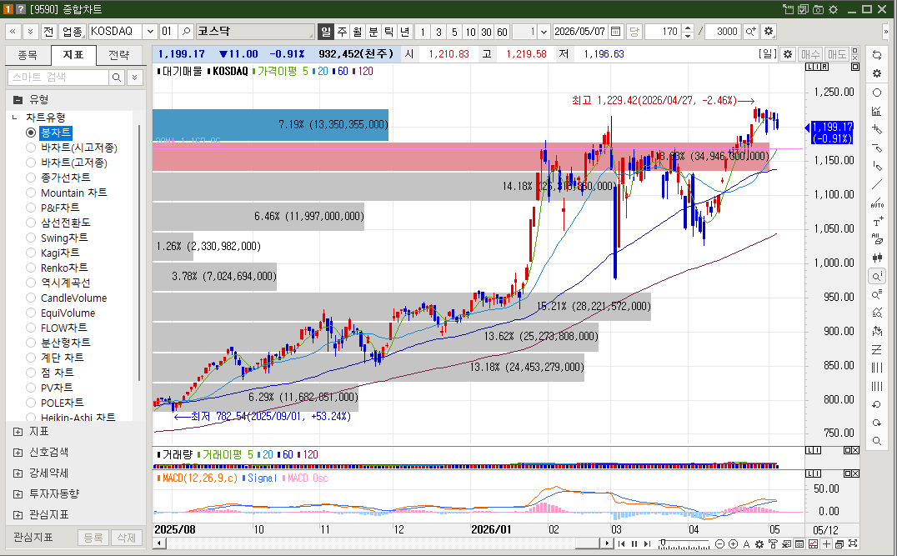Click the title bar camera capture icon
The image size is (897, 556).
point(818,9)
